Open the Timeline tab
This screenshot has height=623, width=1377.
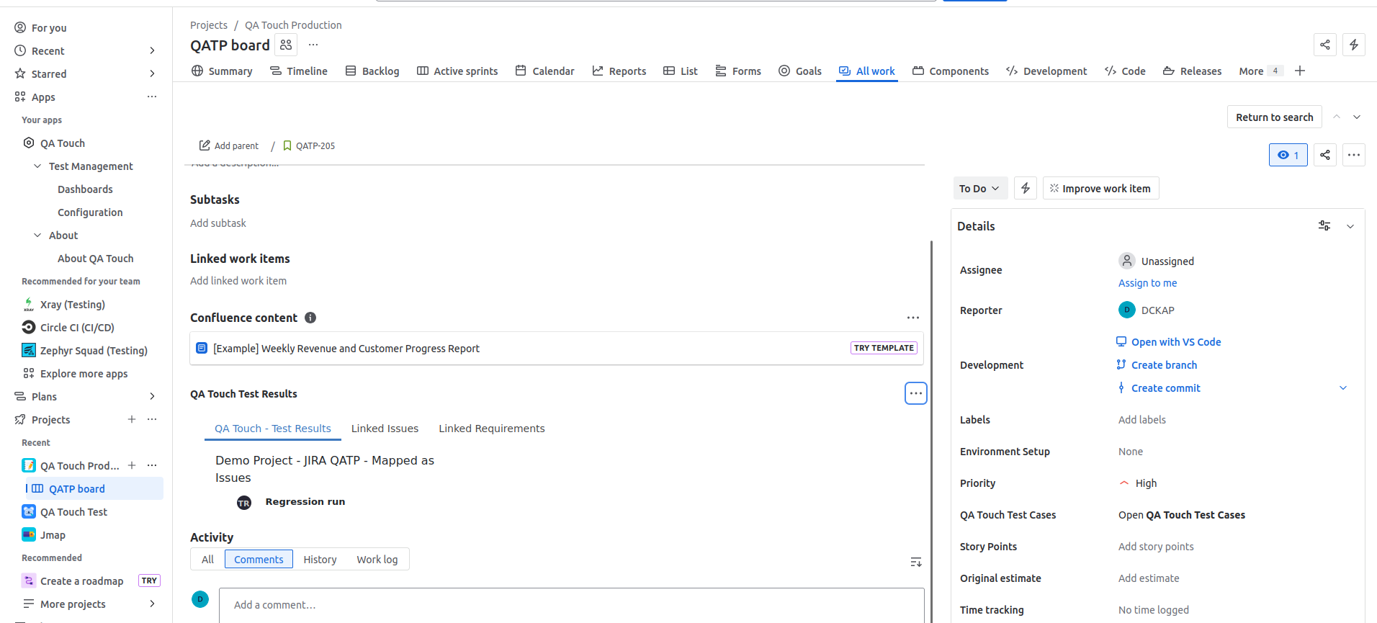point(299,71)
